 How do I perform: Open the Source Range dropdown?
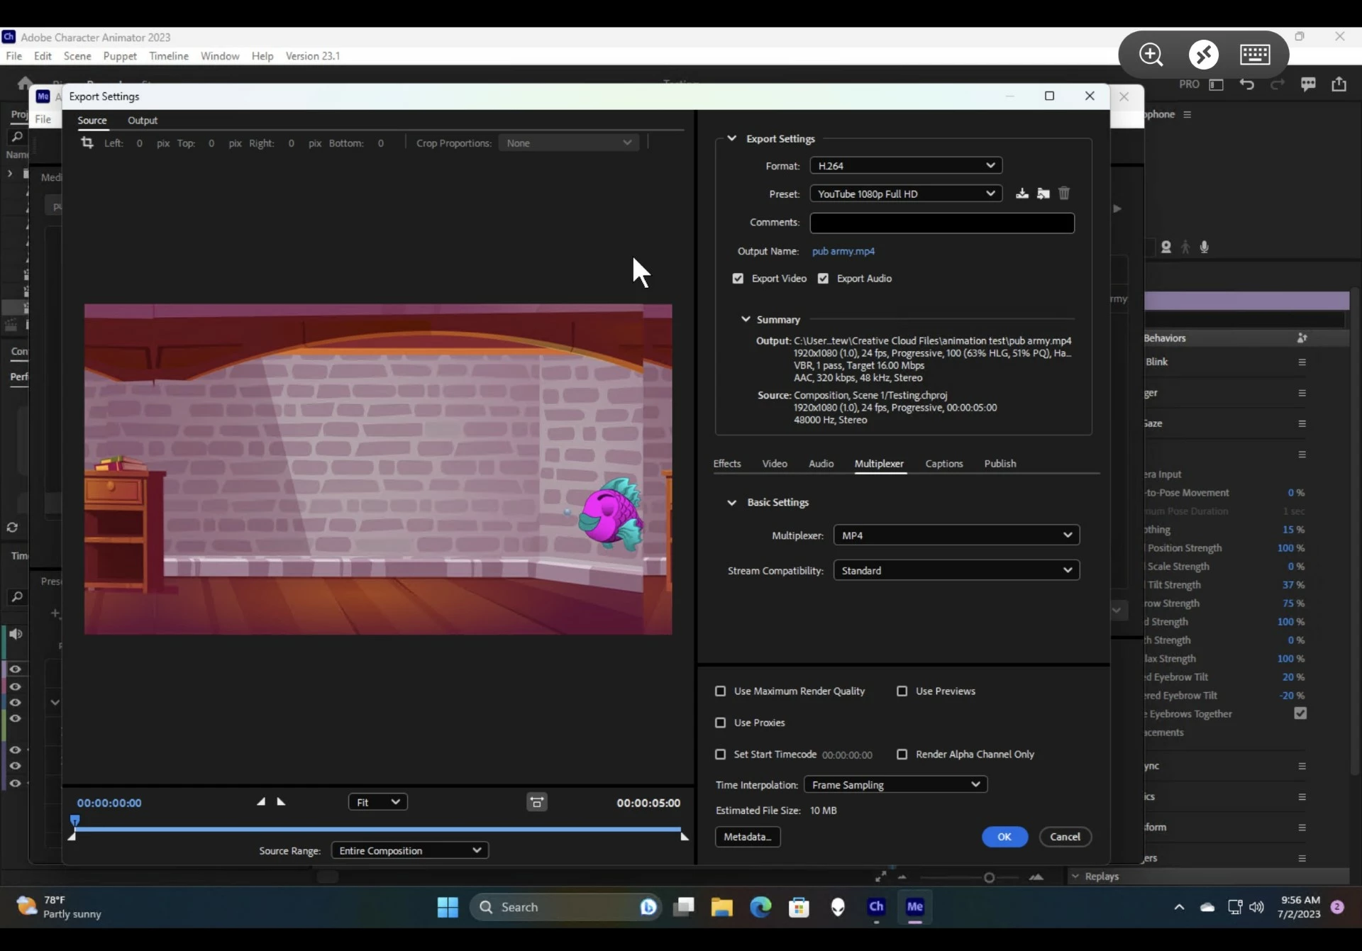[409, 850]
